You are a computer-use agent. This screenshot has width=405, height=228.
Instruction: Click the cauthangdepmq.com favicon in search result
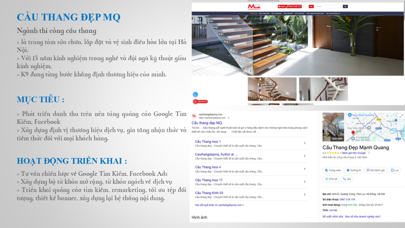pyautogui.click(x=194, y=116)
